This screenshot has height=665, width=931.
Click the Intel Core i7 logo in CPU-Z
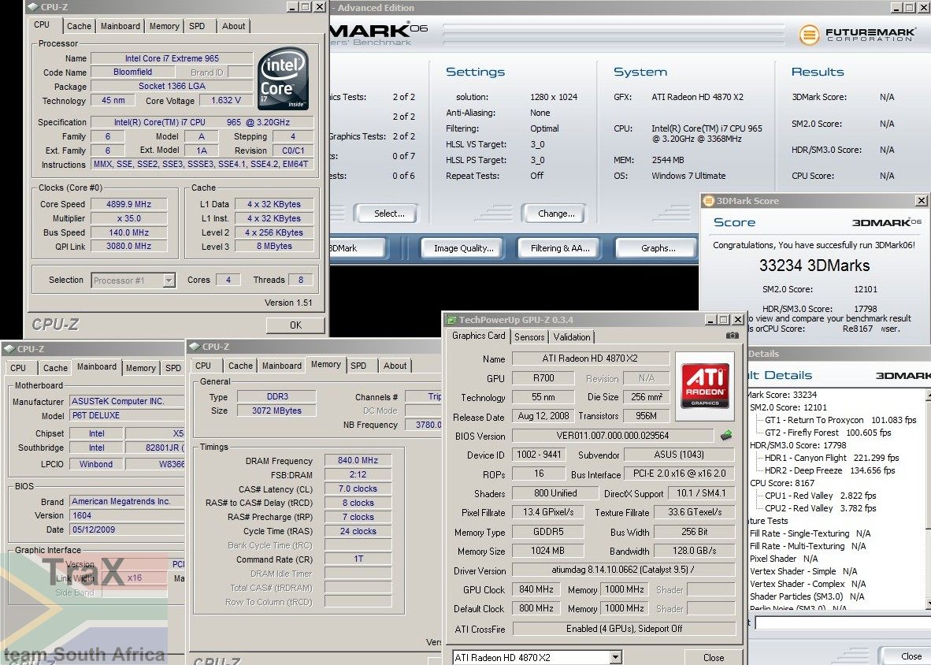click(284, 78)
